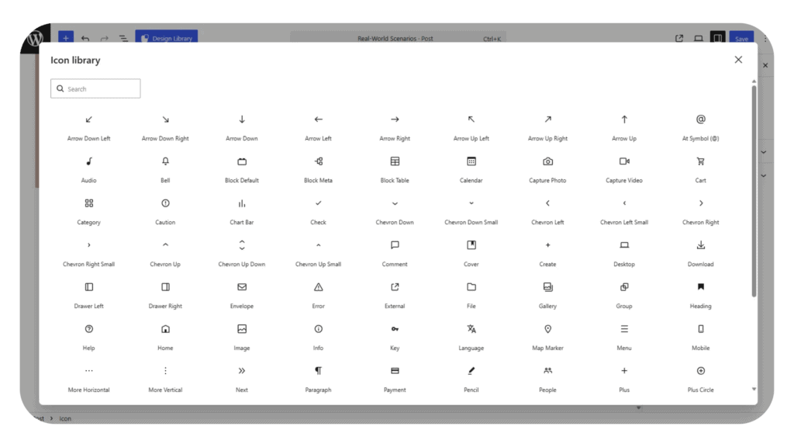Pick the Heading bookmark icon
The image size is (794, 447).
700,287
